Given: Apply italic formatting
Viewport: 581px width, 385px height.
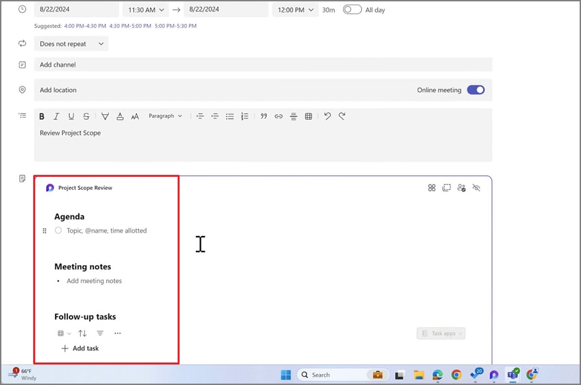Looking at the screenshot, I should coord(56,116).
